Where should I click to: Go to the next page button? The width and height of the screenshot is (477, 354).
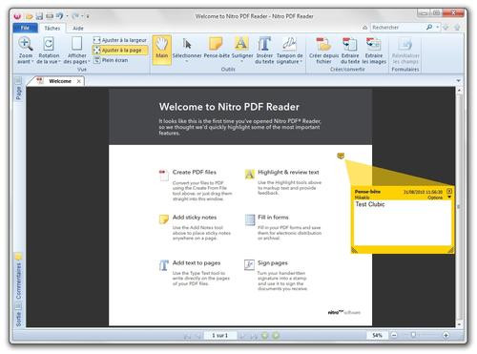click(242, 336)
